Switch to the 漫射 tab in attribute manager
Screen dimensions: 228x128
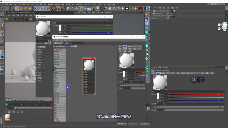158,73
